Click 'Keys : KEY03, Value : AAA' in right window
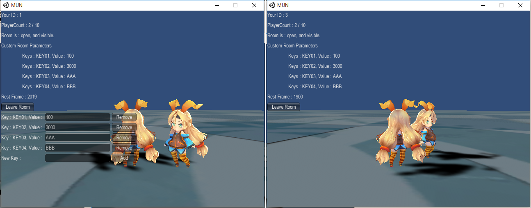 point(315,76)
